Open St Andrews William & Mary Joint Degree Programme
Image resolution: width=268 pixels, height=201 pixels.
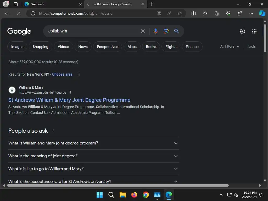pos(69,100)
